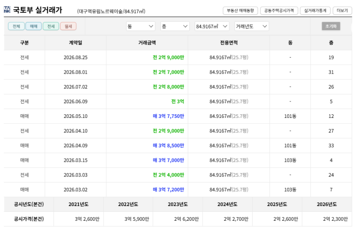Select the 전세 filter tab
The width and height of the screenshot is (354, 230).
tap(51, 26)
